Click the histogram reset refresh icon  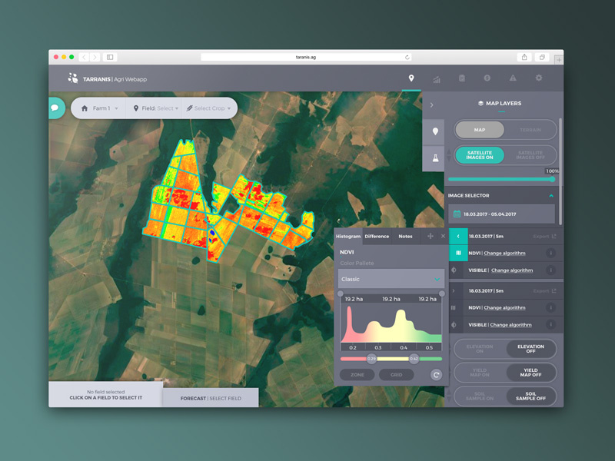[x=436, y=375]
